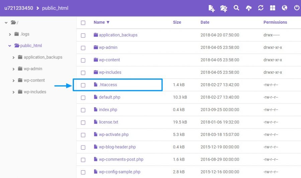Sort the list by the Date column
This screenshot has width=301, height=178.
[x=205, y=22]
